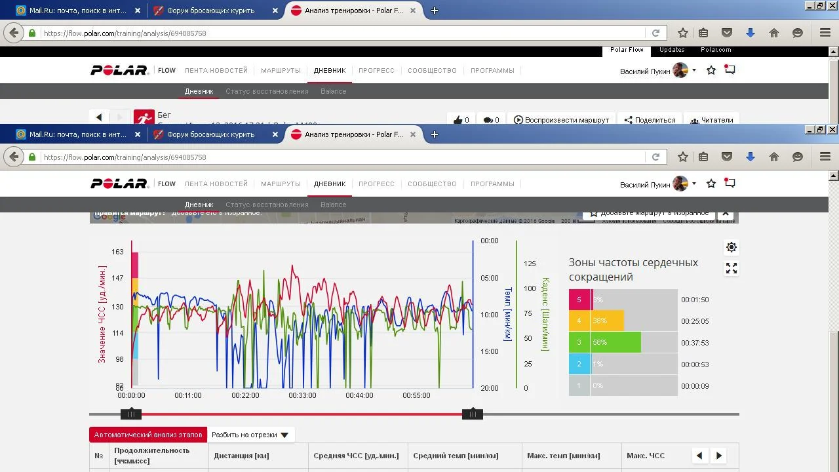Open ПРОГРЕСС in front window navigation
The width and height of the screenshot is (839, 472).
(376, 184)
